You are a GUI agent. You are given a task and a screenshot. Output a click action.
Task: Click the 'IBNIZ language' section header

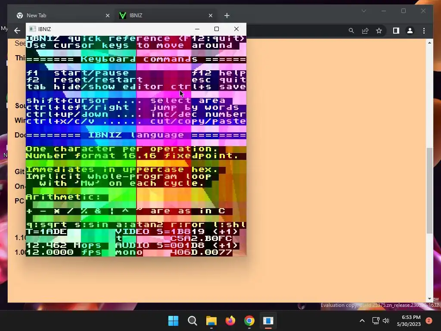point(136,135)
